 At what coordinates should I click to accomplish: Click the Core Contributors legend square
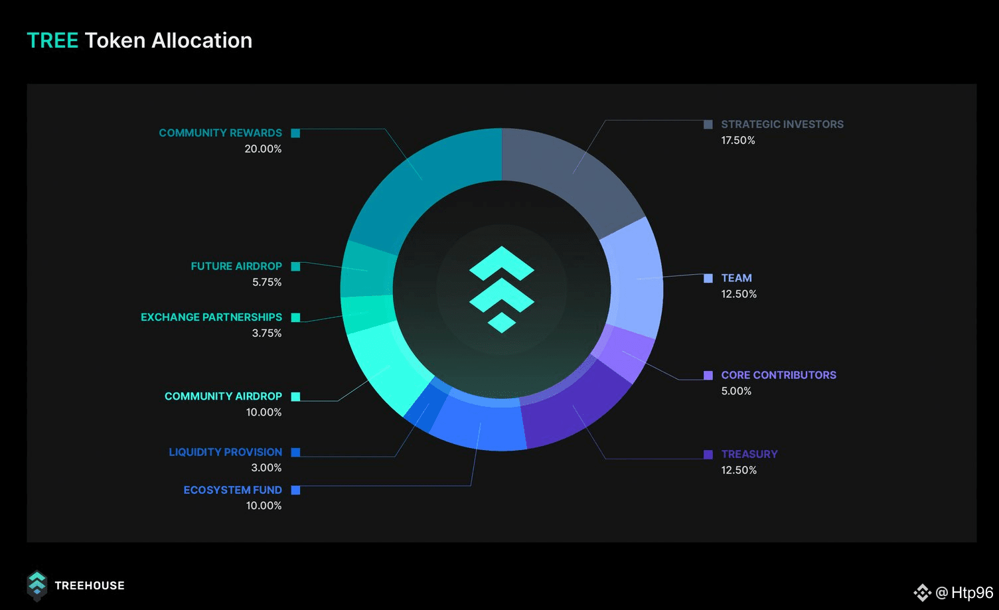tap(708, 376)
